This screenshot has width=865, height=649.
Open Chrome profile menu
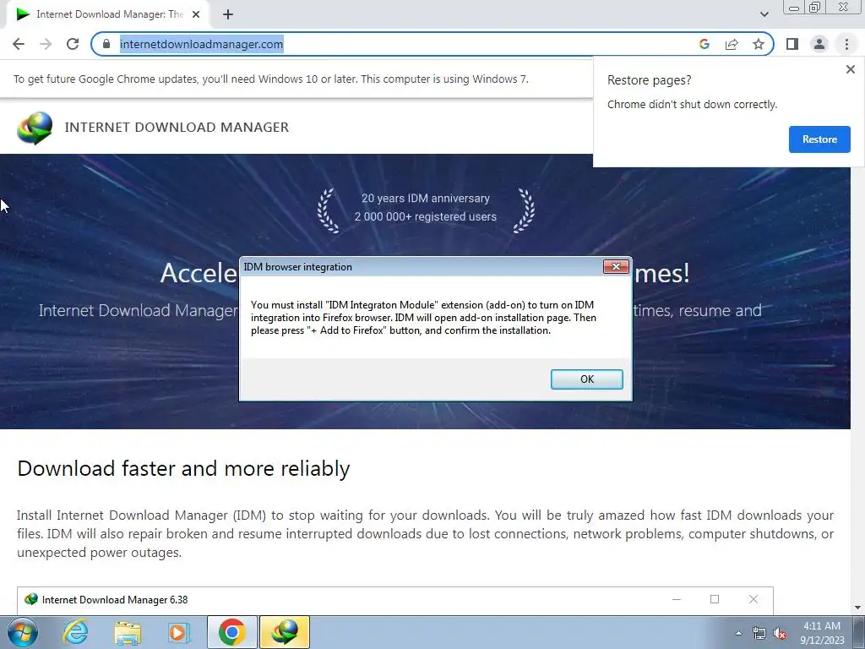pos(819,44)
